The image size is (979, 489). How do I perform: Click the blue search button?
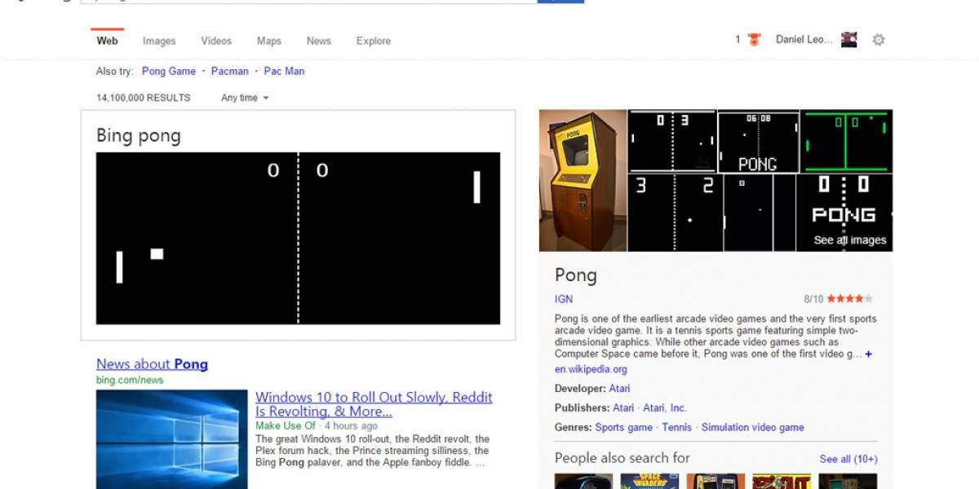pyautogui.click(x=560, y=2)
